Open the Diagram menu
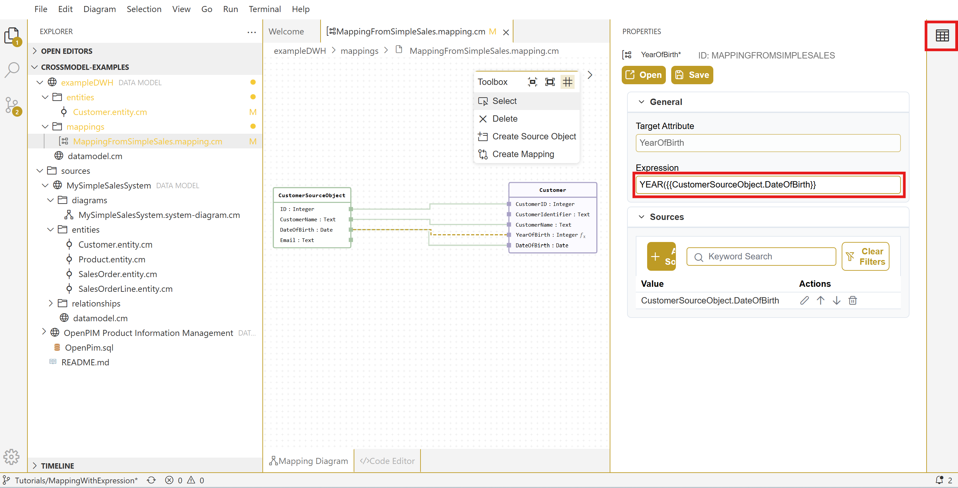This screenshot has width=958, height=488. [99, 9]
